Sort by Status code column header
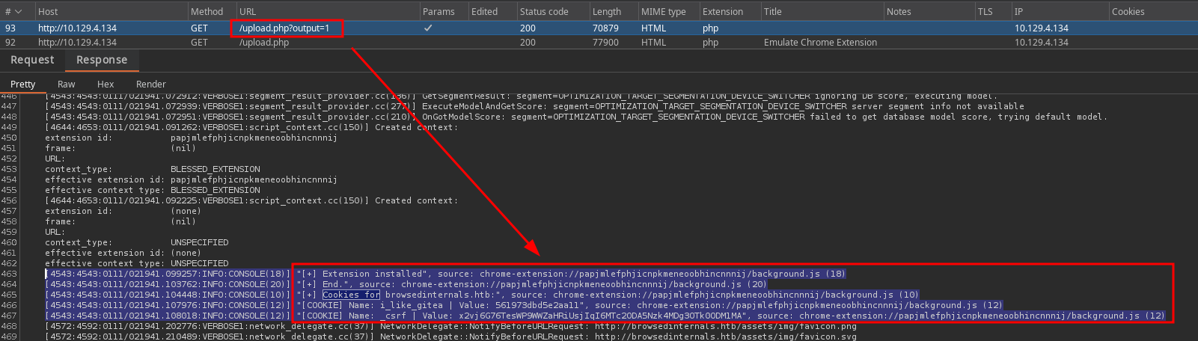 [x=544, y=11]
